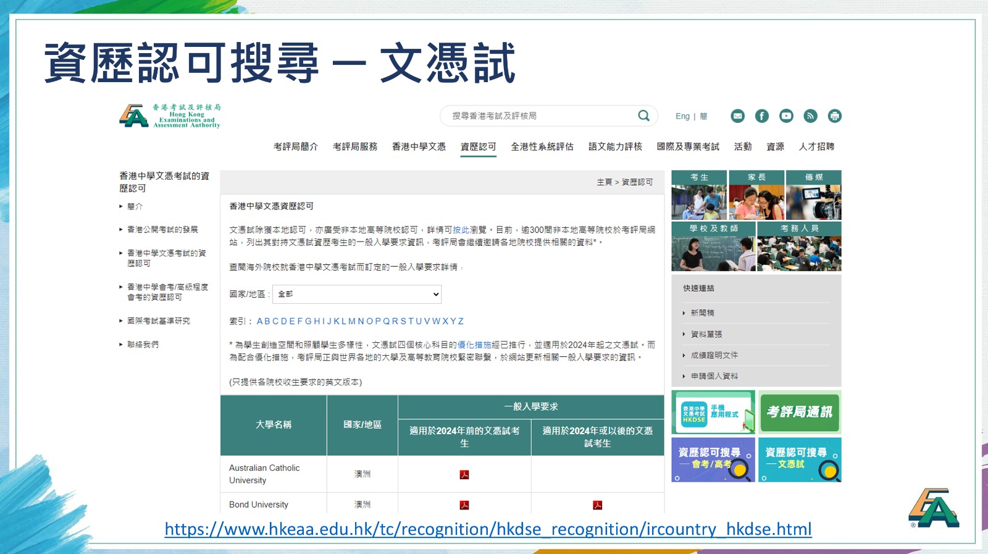Open 香港中學文憑 menu item
The height and width of the screenshot is (554, 988).
coord(419,147)
